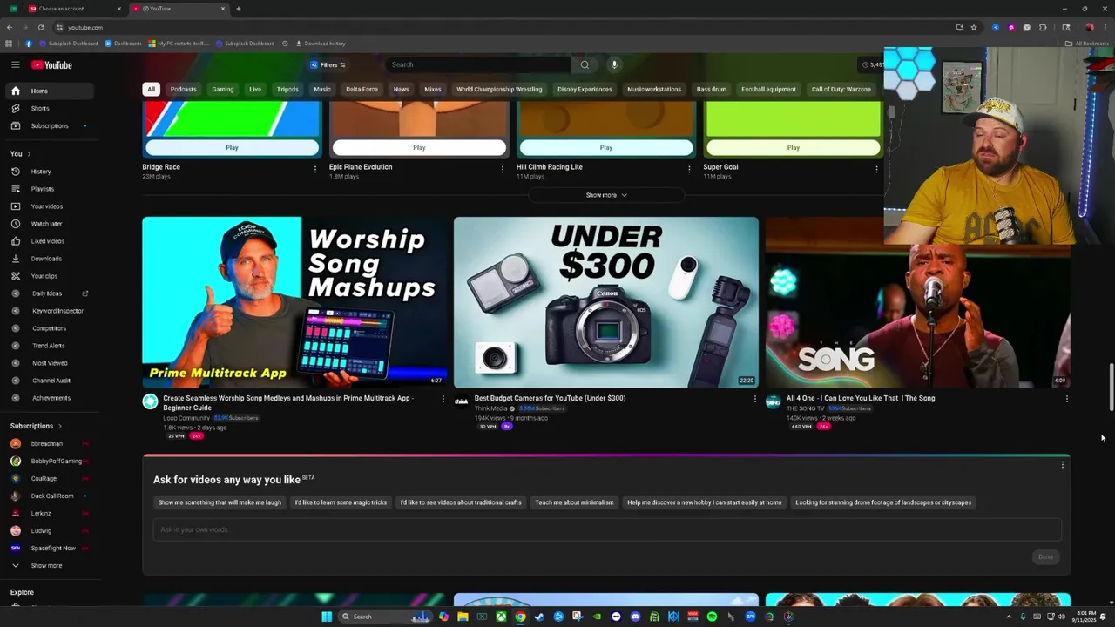1115x627 pixels.
Task: Open Achievements in the sidebar
Action: (x=50, y=398)
